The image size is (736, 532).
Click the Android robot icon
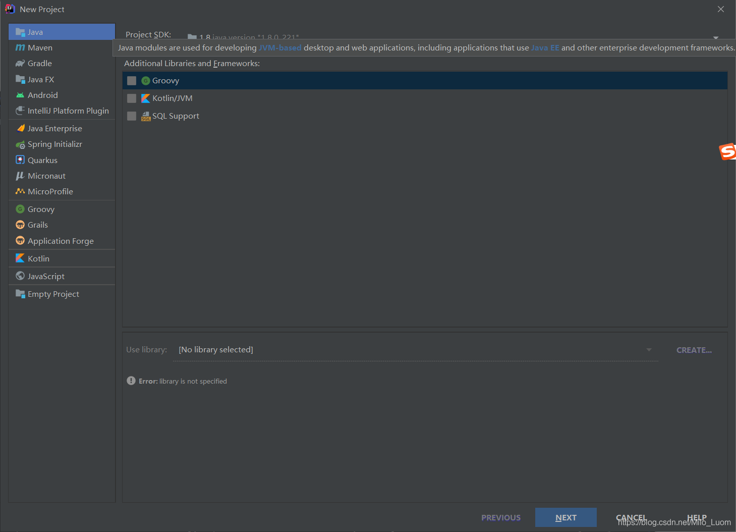pyautogui.click(x=20, y=95)
